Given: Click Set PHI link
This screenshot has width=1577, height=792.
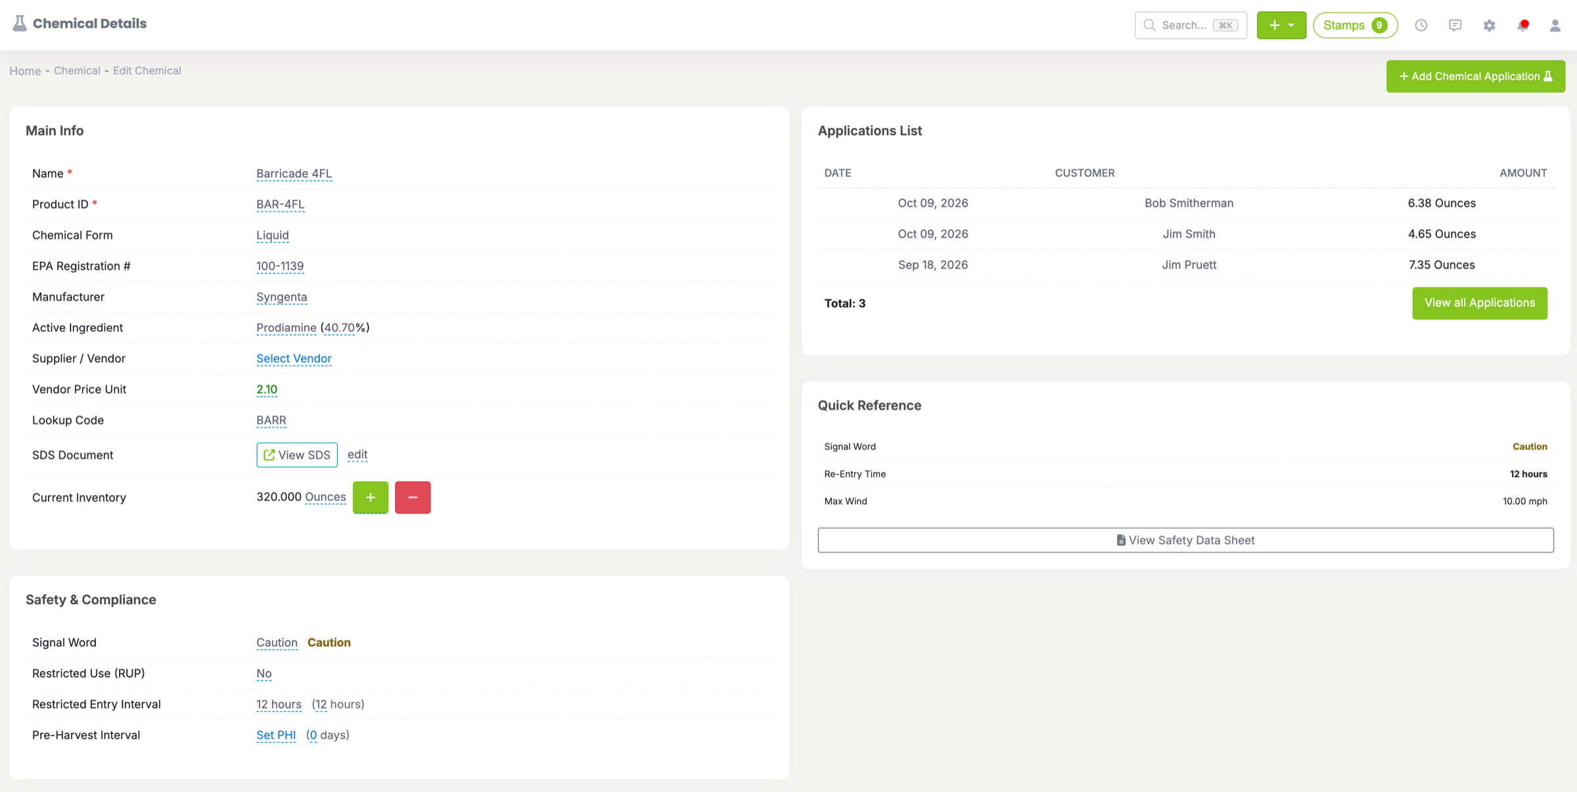Looking at the screenshot, I should [276, 735].
